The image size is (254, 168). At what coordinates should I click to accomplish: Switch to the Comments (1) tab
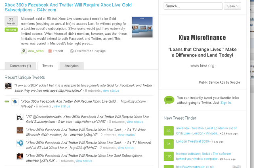pyautogui.click(x=20, y=66)
